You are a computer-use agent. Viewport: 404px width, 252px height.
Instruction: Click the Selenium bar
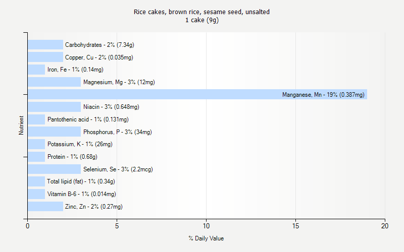coord(55,169)
